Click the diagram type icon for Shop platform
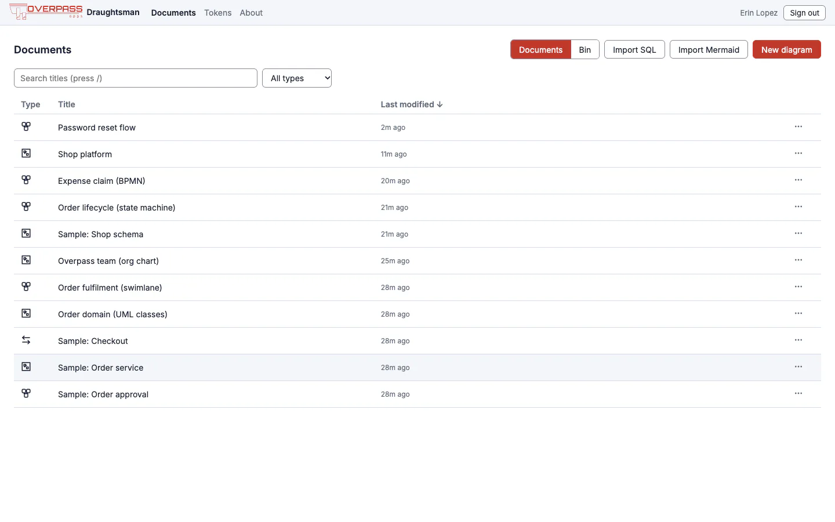This screenshot has height=522, width=835. [x=26, y=153]
